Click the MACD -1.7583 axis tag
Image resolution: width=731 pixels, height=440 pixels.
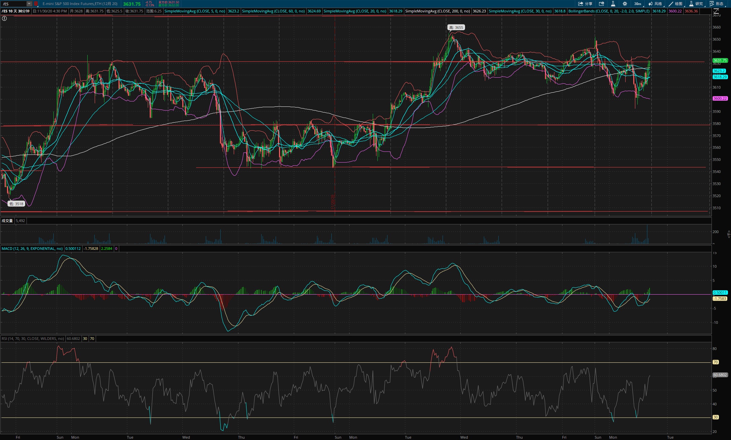point(720,299)
